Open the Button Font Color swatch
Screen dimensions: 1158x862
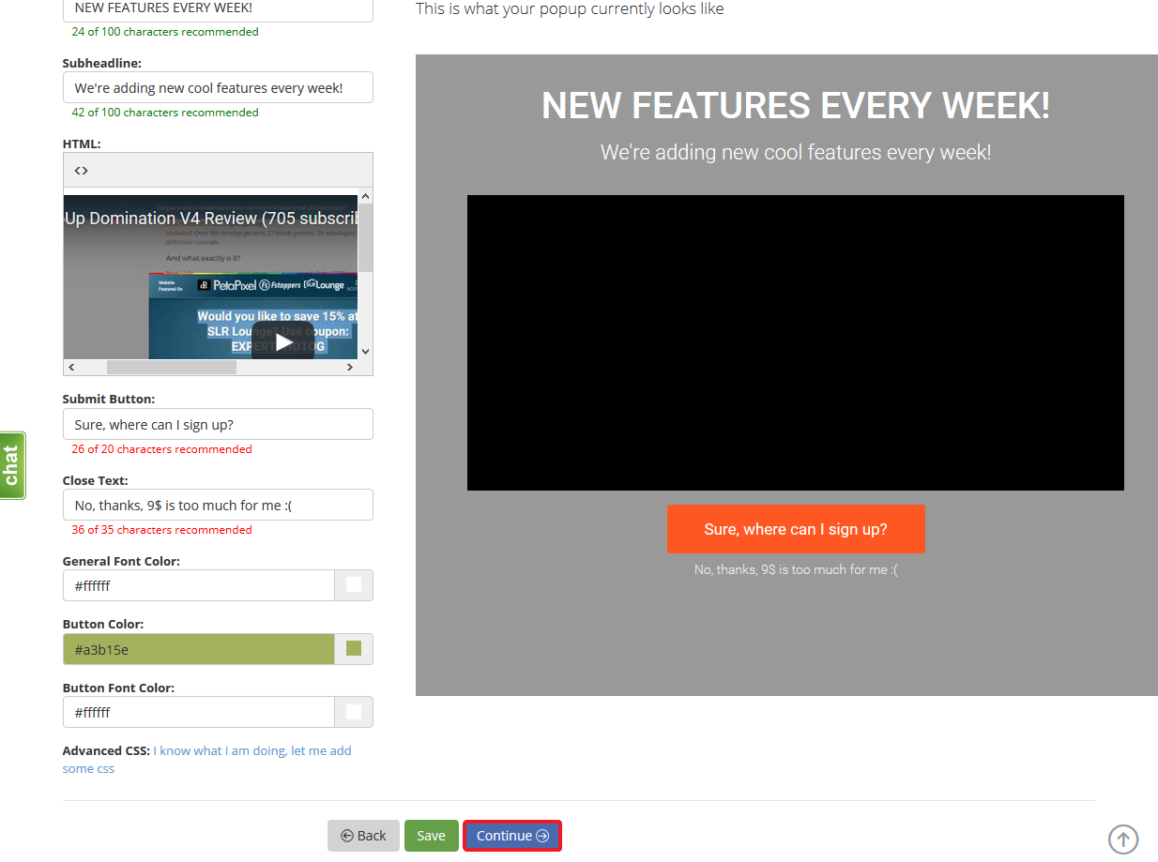[354, 712]
